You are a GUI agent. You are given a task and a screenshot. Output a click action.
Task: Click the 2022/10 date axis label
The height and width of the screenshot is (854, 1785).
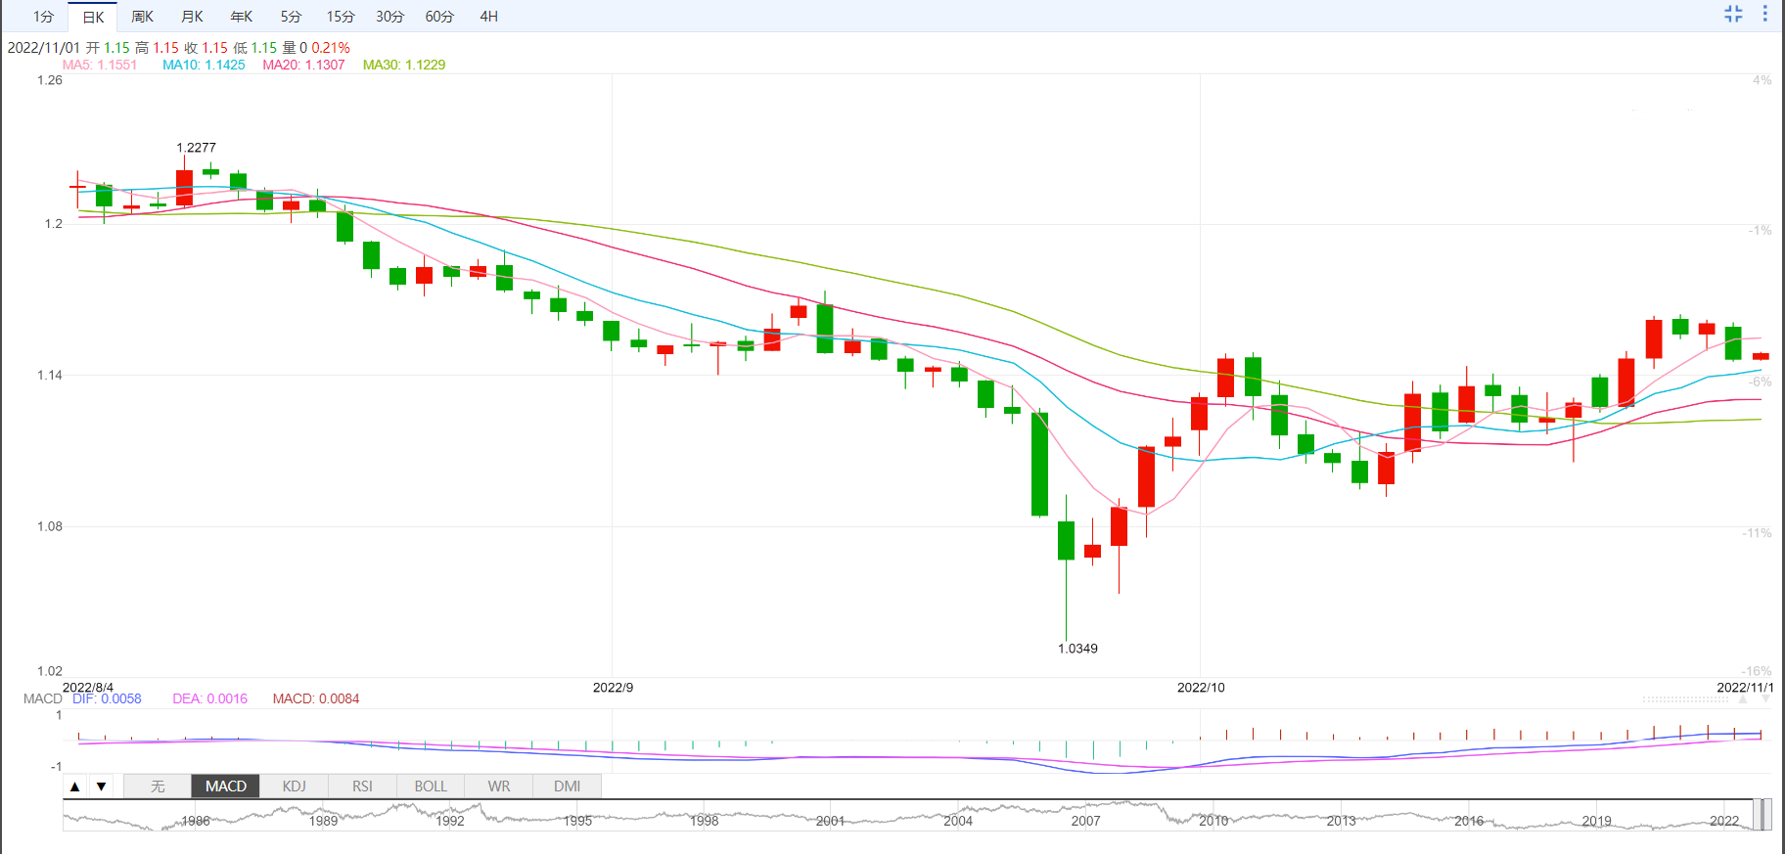pos(1201,688)
